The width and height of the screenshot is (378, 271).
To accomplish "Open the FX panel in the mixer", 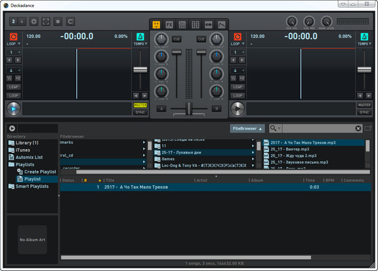I will tap(169, 25).
